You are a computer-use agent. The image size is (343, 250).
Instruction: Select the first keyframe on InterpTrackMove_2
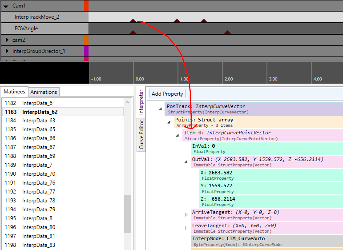coord(133,20)
